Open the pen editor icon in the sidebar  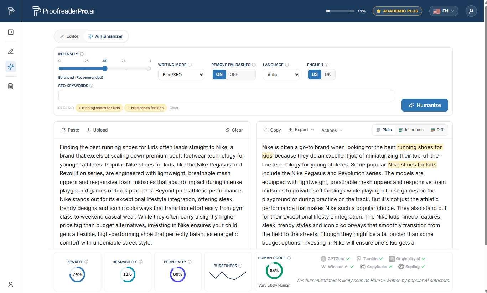coord(11,52)
